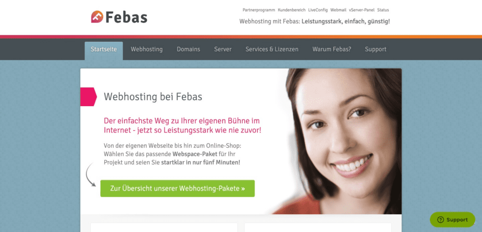Follow the Partnerprogramm link
482x232 pixels.
(259, 10)
